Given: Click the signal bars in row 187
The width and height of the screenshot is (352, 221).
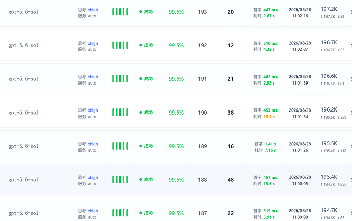Looking at the screenshot, I should click(x=120, y=213).
